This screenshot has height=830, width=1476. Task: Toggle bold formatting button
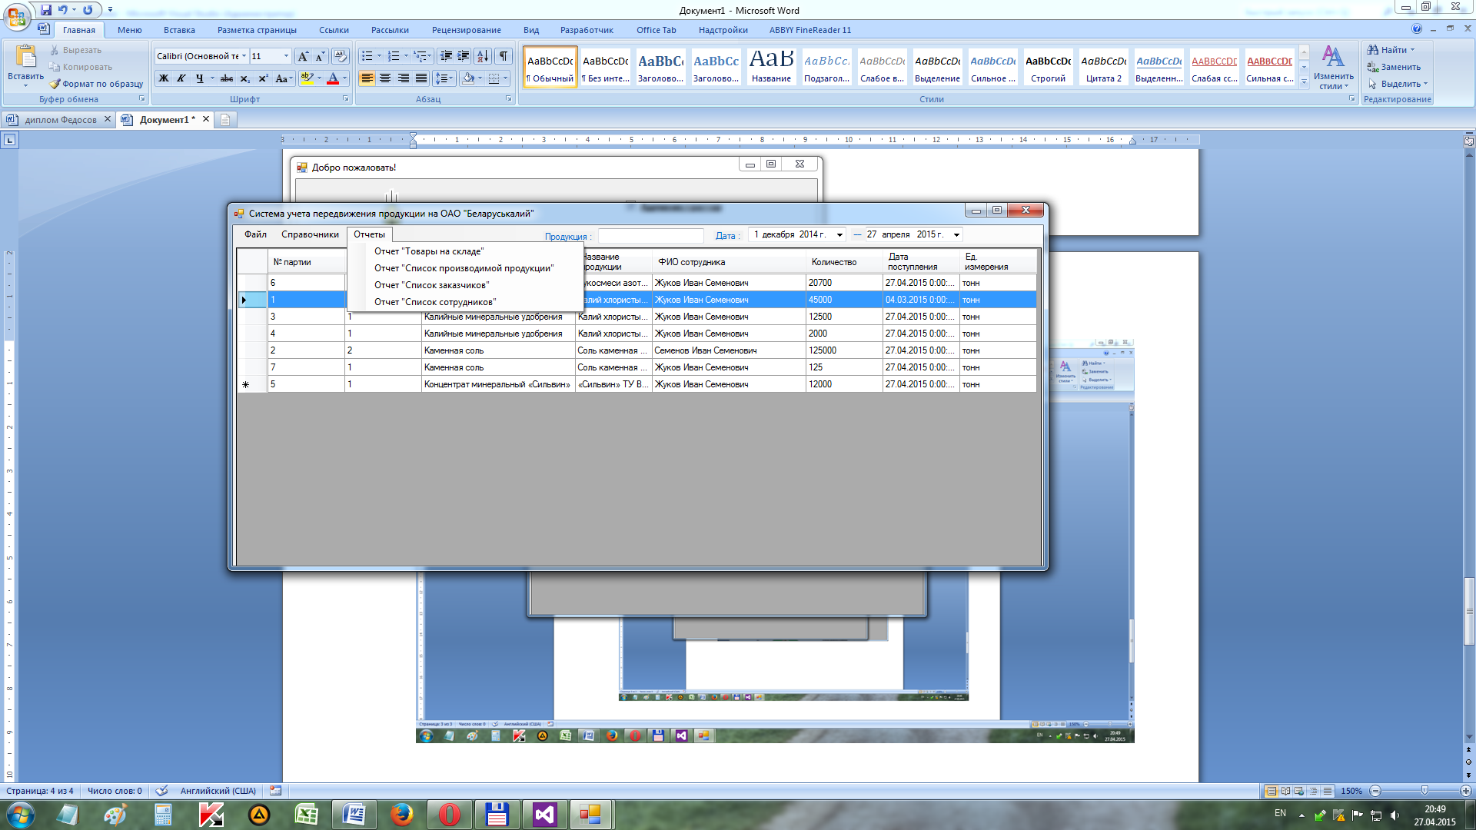164,78
